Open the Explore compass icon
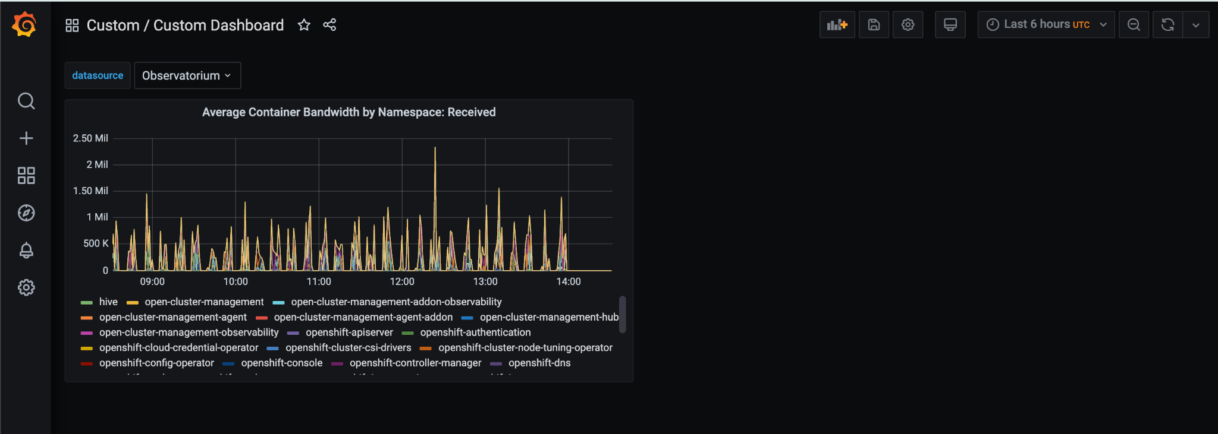 [x=26, y=213]
